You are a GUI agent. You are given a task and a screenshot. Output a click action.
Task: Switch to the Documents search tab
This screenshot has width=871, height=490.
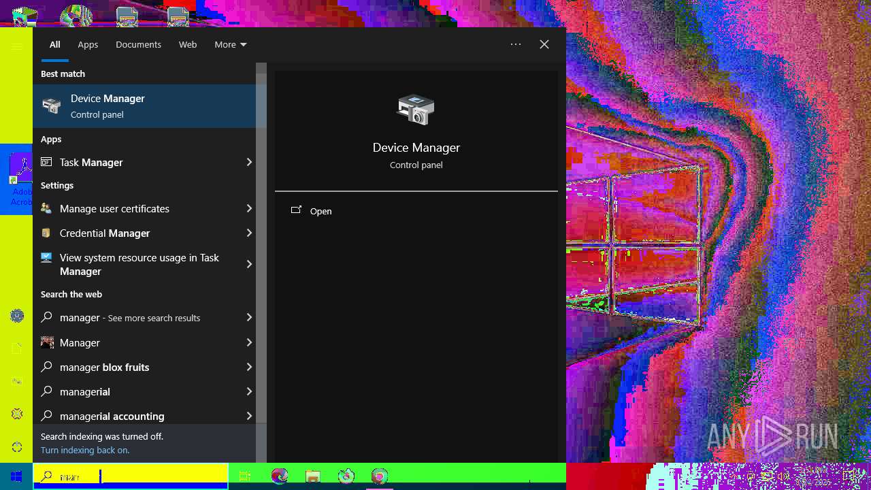(138, 44)
